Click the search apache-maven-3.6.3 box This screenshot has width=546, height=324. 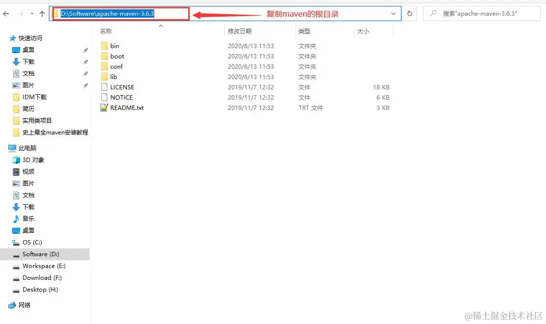click(482, 14)
